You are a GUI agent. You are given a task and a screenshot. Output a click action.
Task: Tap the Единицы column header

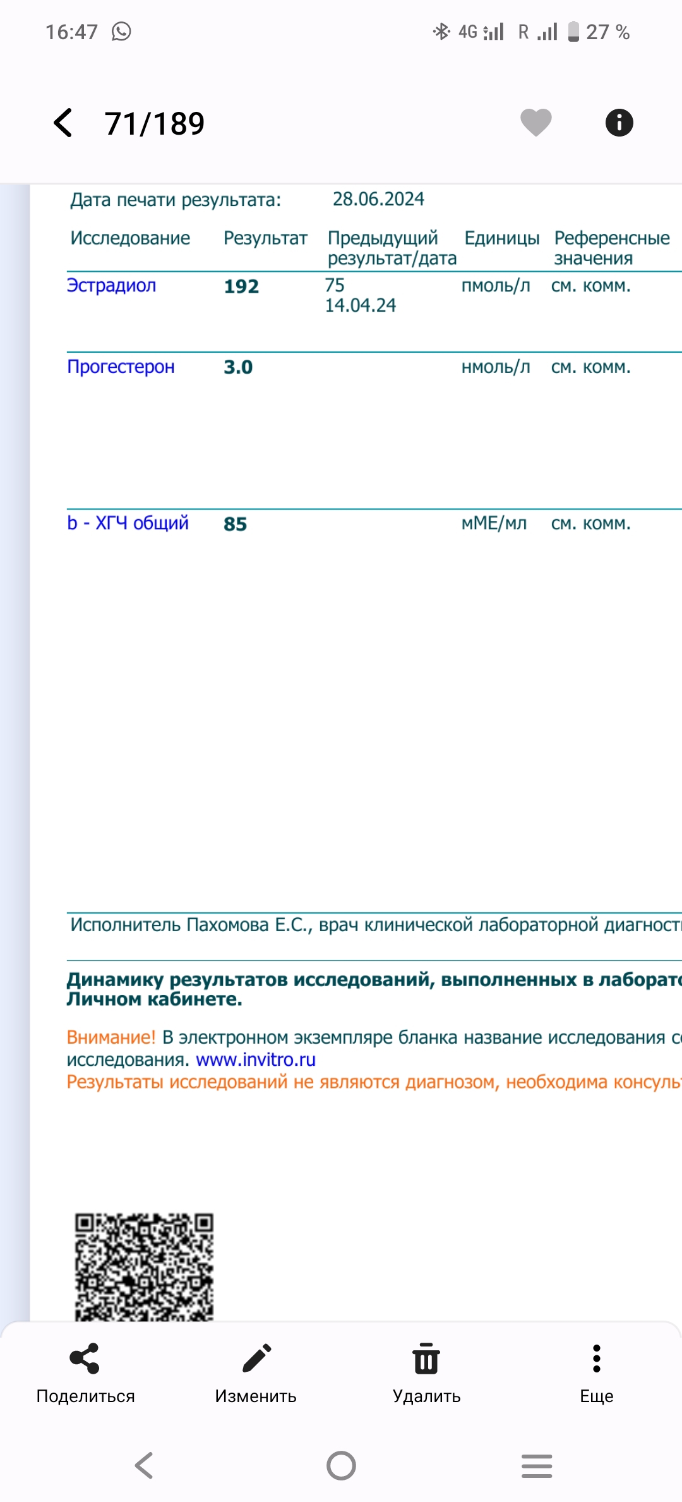[x=502, y=238]
